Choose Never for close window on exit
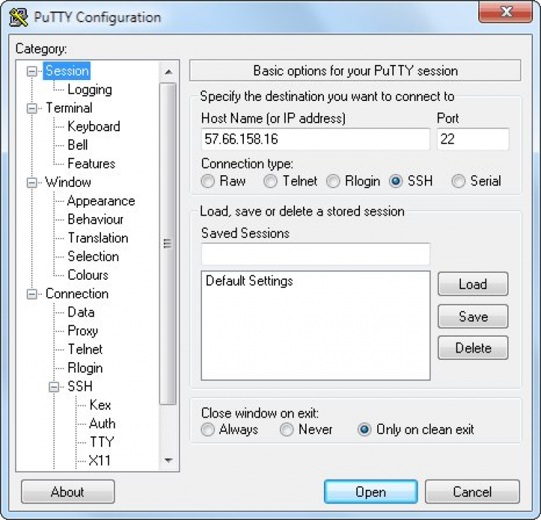The width and height of the screenshot is (541, 520). click(x=286, y=430)
